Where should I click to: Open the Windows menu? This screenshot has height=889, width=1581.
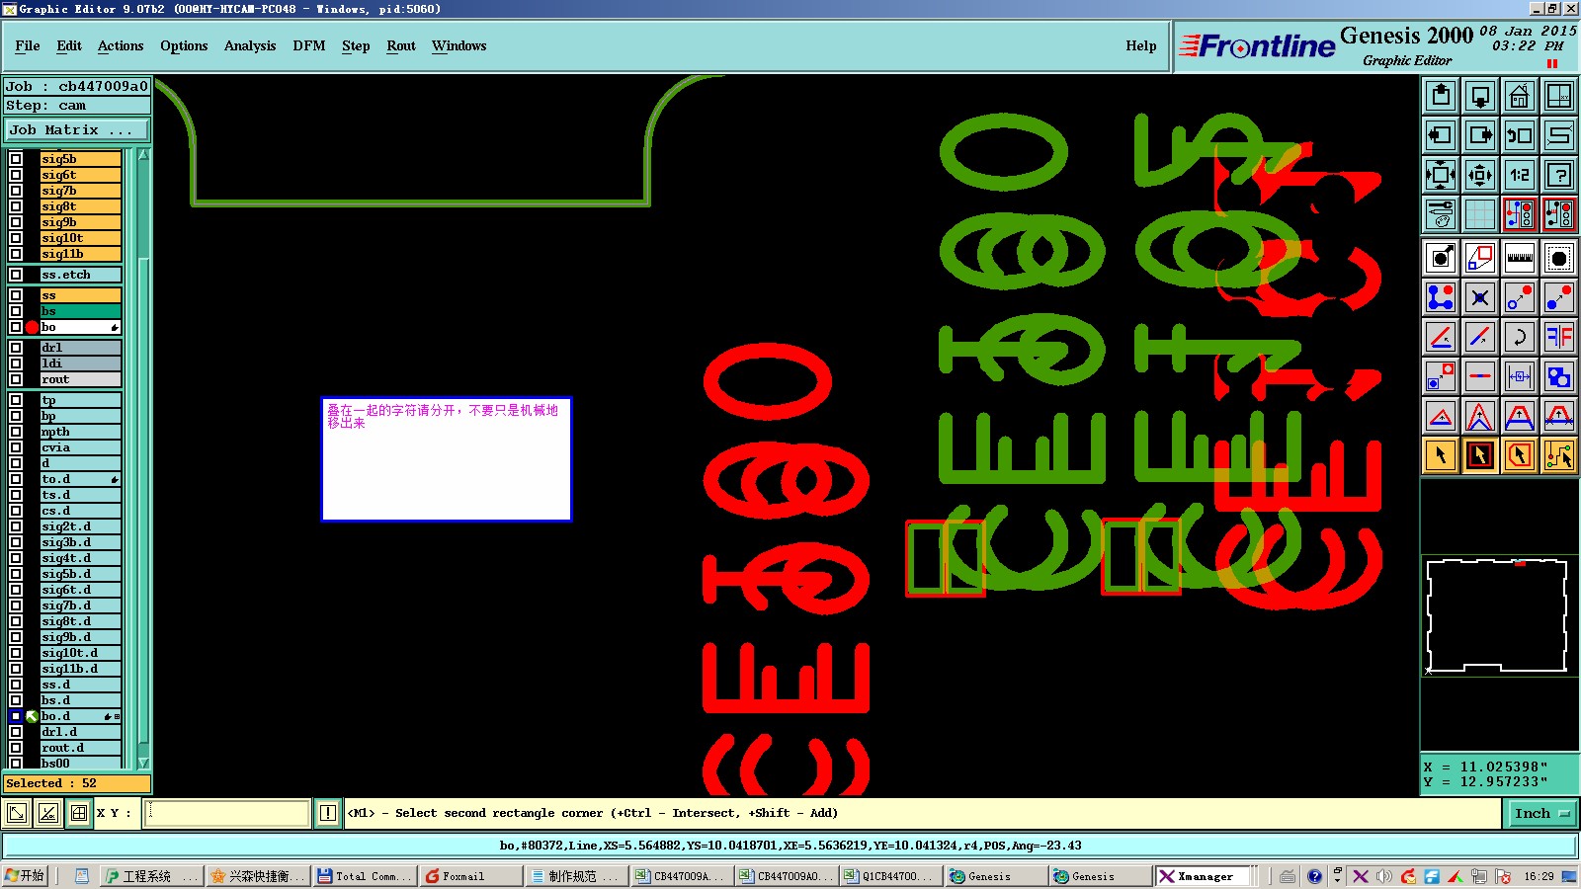459,45
